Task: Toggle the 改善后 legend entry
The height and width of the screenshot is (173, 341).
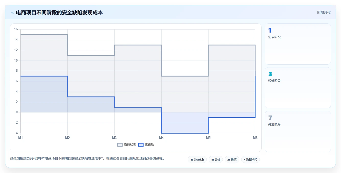Action: pos(146,145)
